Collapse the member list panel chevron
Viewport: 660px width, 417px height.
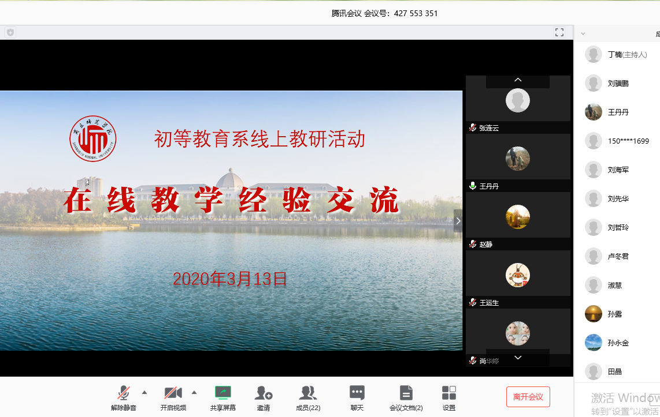(583, 34)
